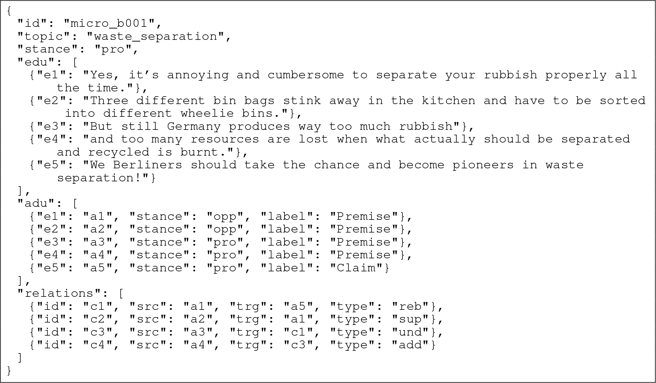Select the "waste_separation" value
This screenshot has height=383, width=656.
click(156, 36)
